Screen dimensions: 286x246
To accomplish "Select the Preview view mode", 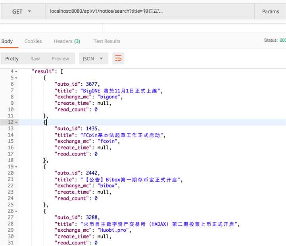I will 60,59.
